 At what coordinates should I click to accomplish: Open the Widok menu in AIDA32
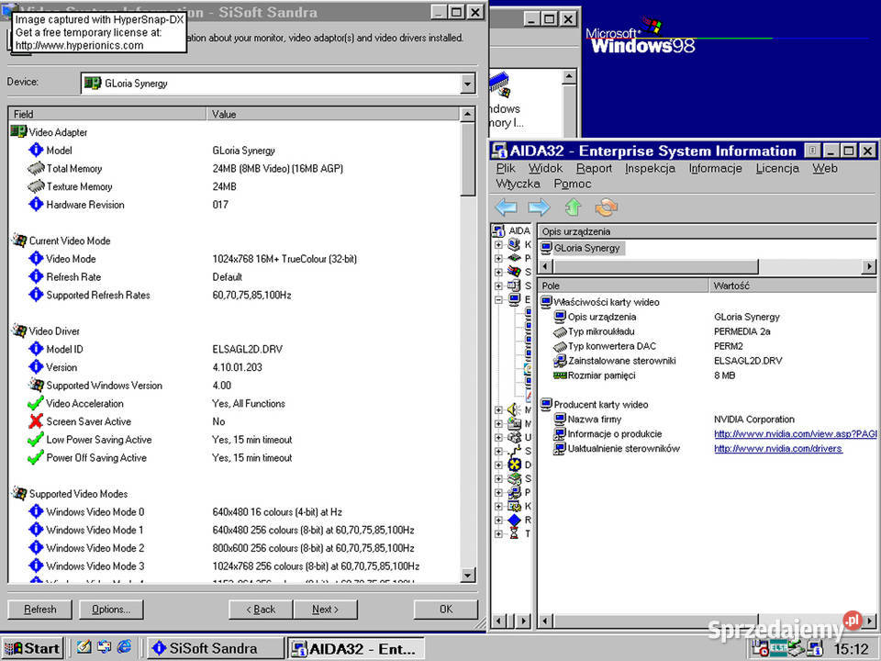[x=545, y=168]
